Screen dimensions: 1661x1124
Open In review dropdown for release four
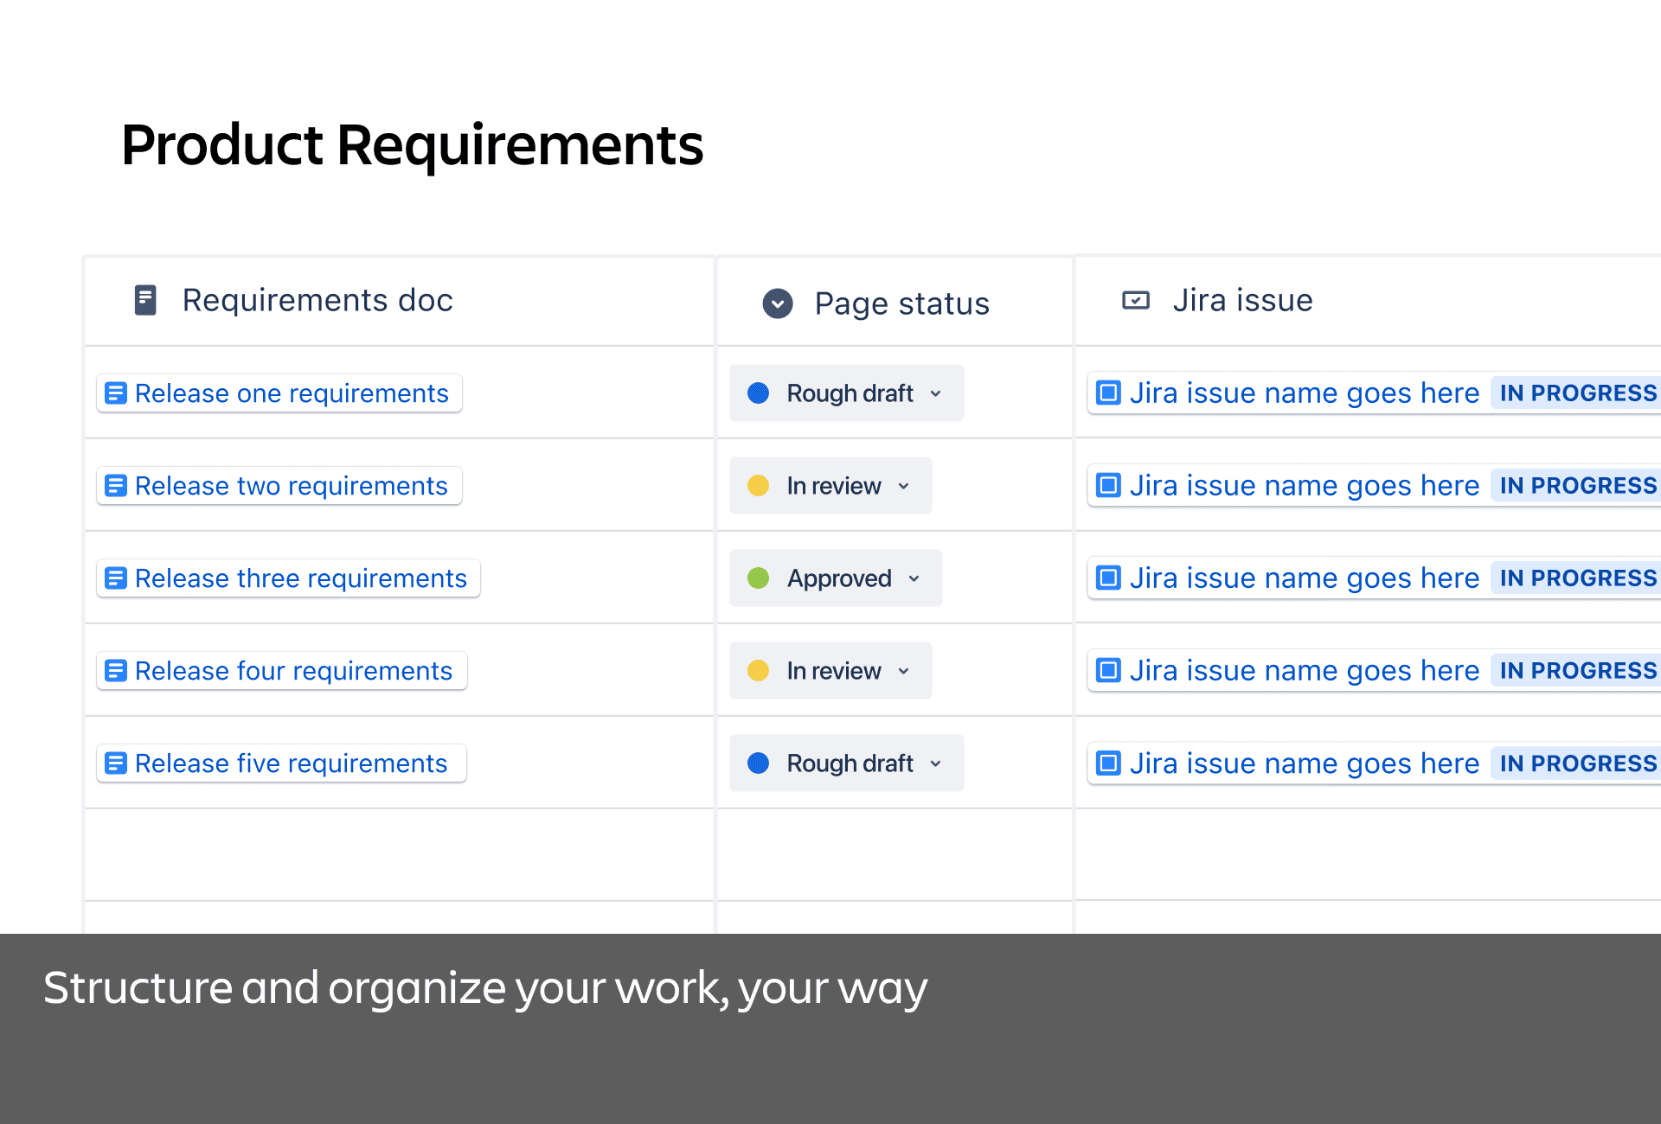point(903,671)
